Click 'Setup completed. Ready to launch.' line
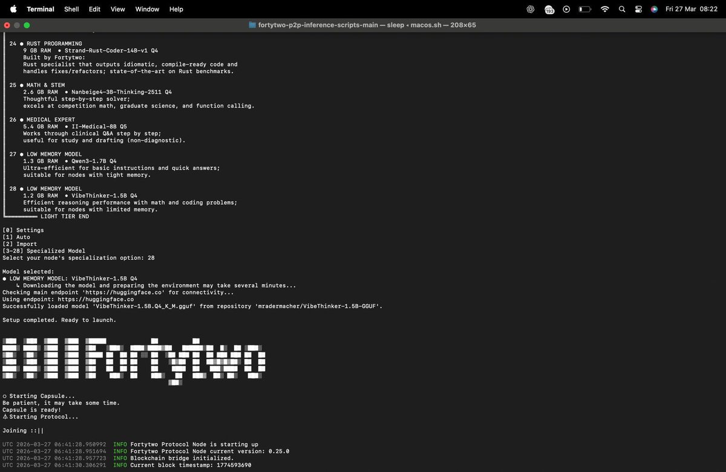 pos(59,320)
